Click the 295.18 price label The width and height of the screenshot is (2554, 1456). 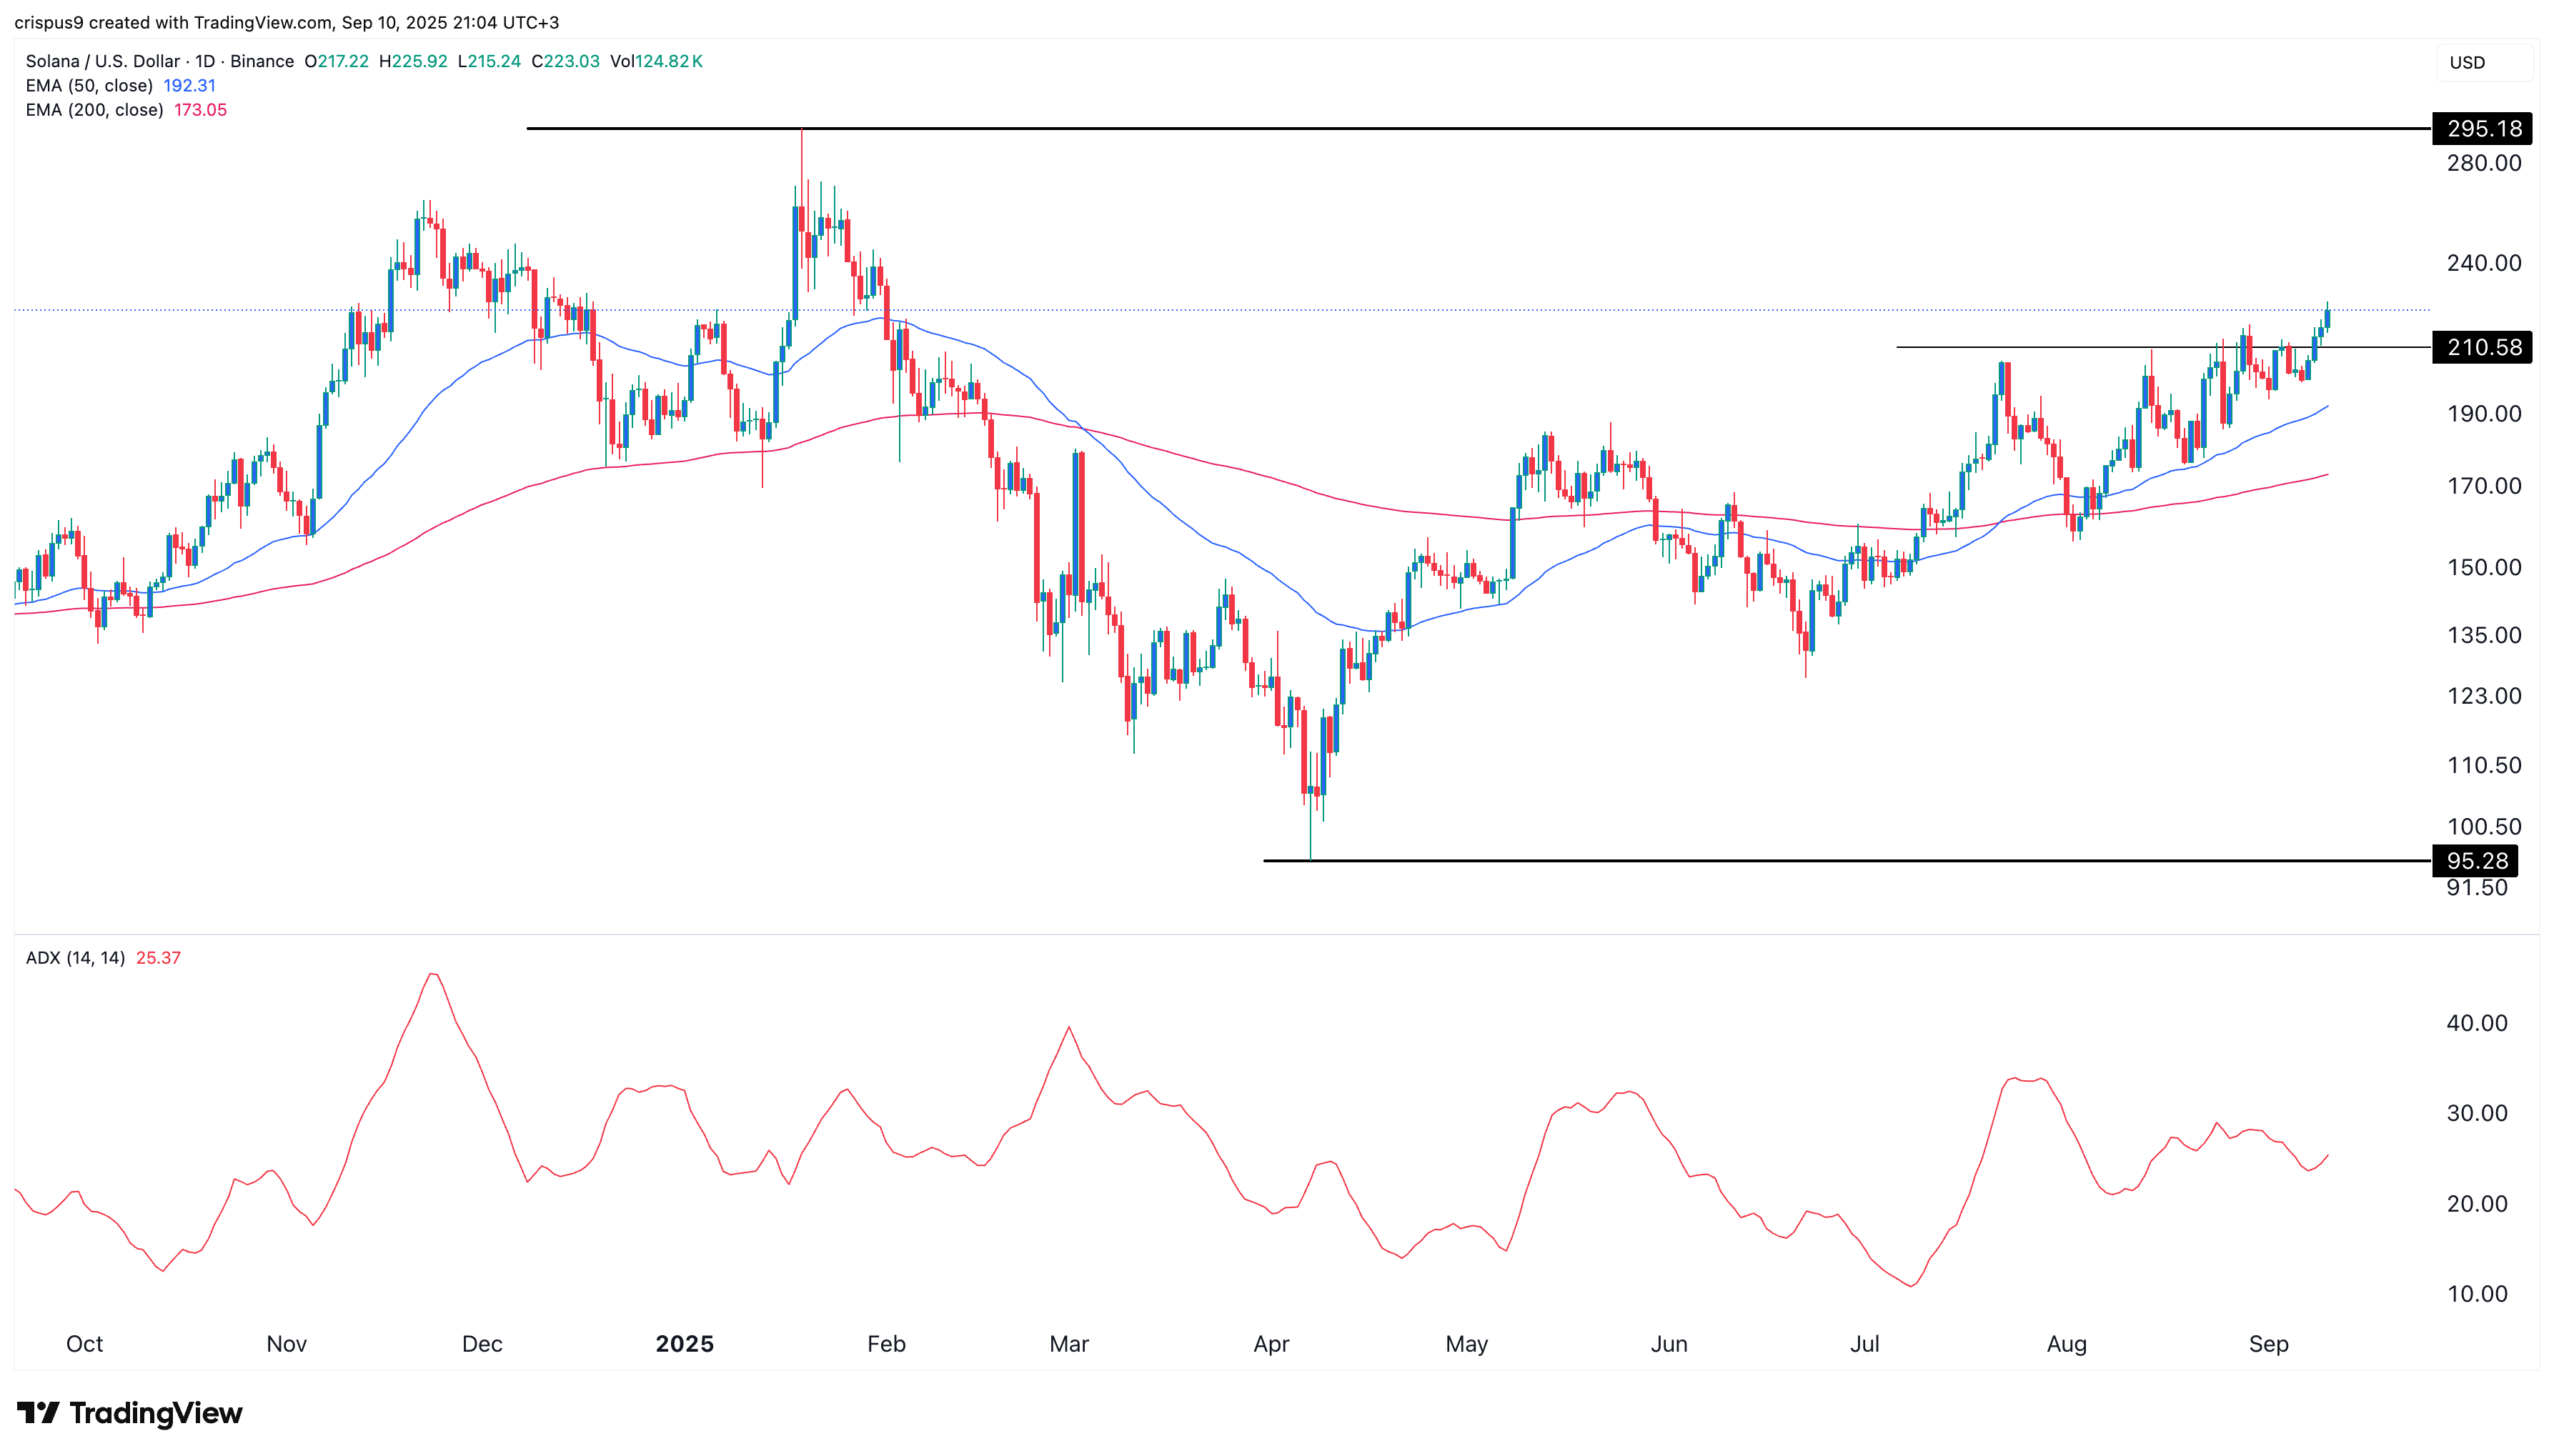point(2483,128)
